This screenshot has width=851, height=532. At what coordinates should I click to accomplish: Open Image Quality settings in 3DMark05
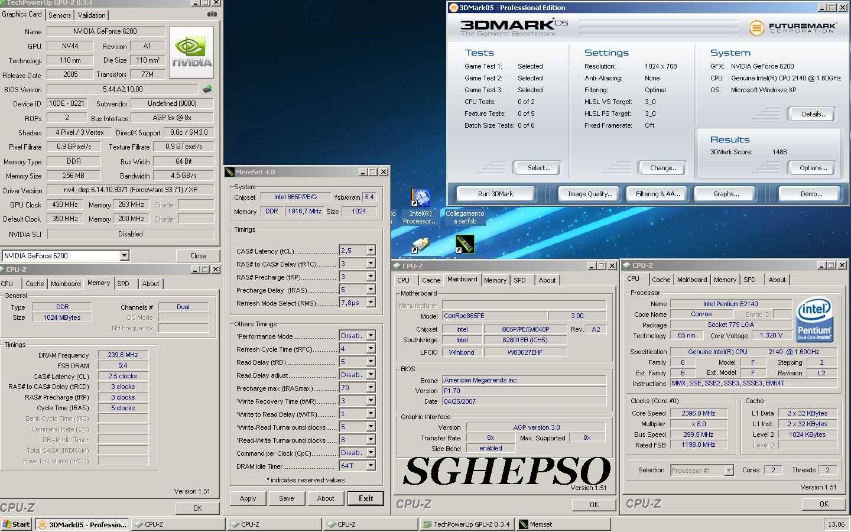(590, 194)
